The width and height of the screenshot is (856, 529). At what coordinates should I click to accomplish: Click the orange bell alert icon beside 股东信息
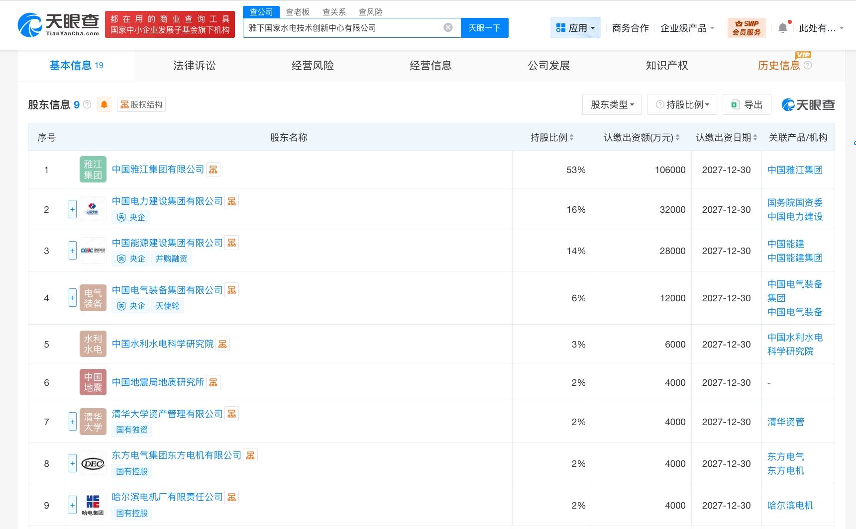pos(104,104)
